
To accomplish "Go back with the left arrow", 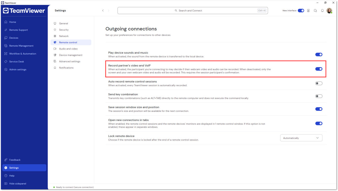I will [103, 11].
